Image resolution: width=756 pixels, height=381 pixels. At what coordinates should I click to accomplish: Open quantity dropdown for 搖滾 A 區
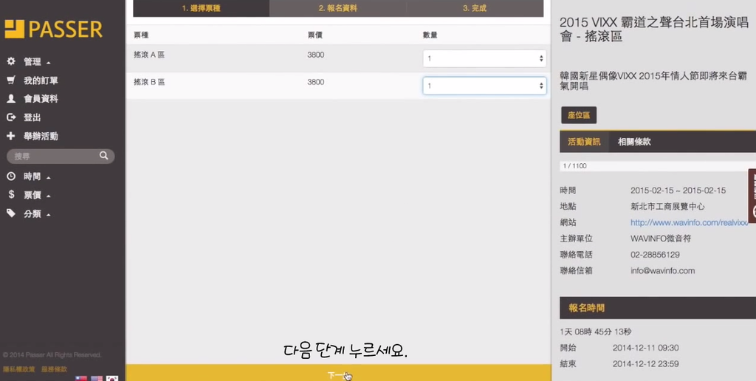484,58
